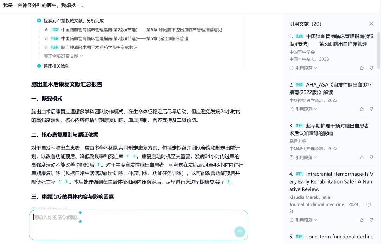Click the send arrow button in the input box
Viewport: 381px width, 244px height.
point(240,232)
